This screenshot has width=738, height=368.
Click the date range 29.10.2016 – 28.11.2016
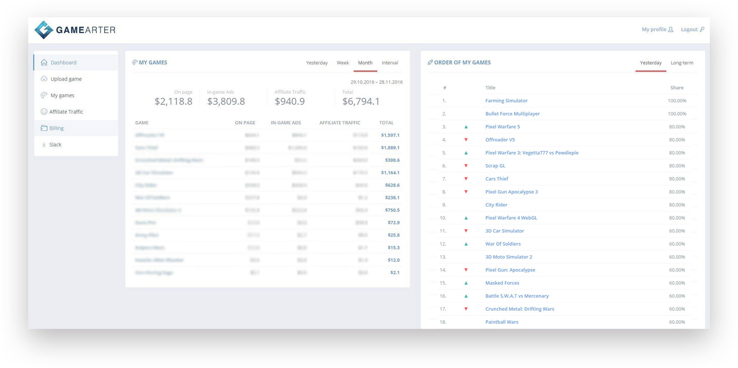coord(377,82)
